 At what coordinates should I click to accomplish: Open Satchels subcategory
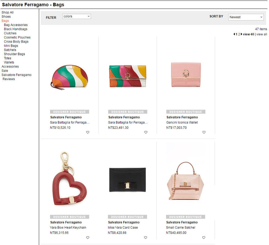(10, 50)
